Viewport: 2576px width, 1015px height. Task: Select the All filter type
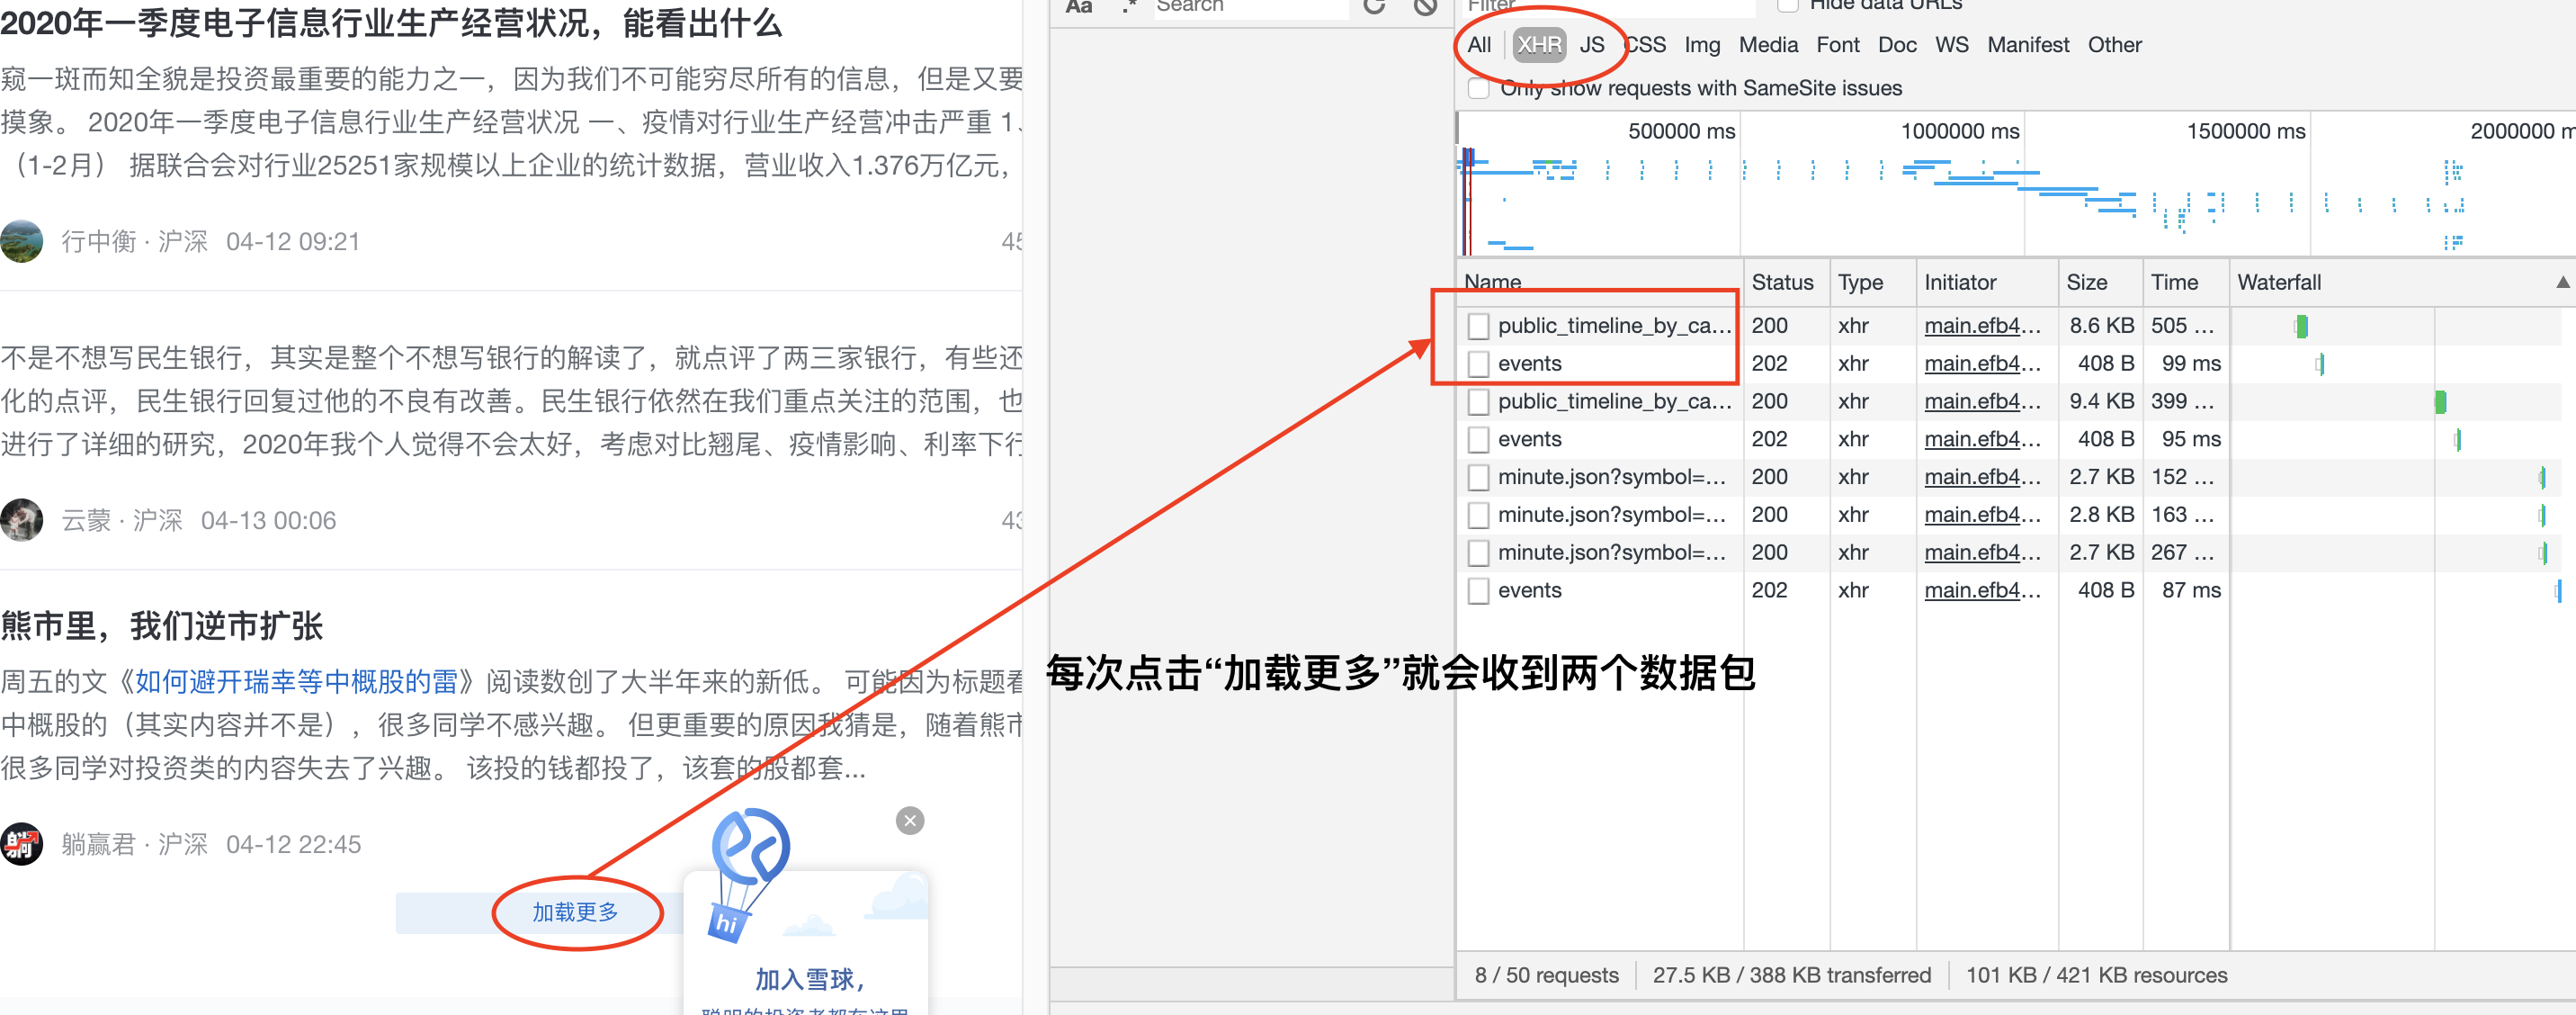[1479, 45]
